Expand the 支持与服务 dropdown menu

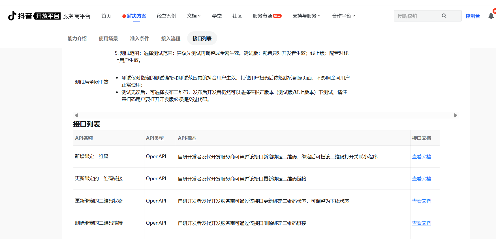306,16
